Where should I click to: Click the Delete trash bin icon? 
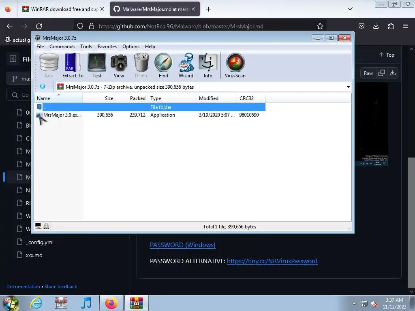click(141, 65)
